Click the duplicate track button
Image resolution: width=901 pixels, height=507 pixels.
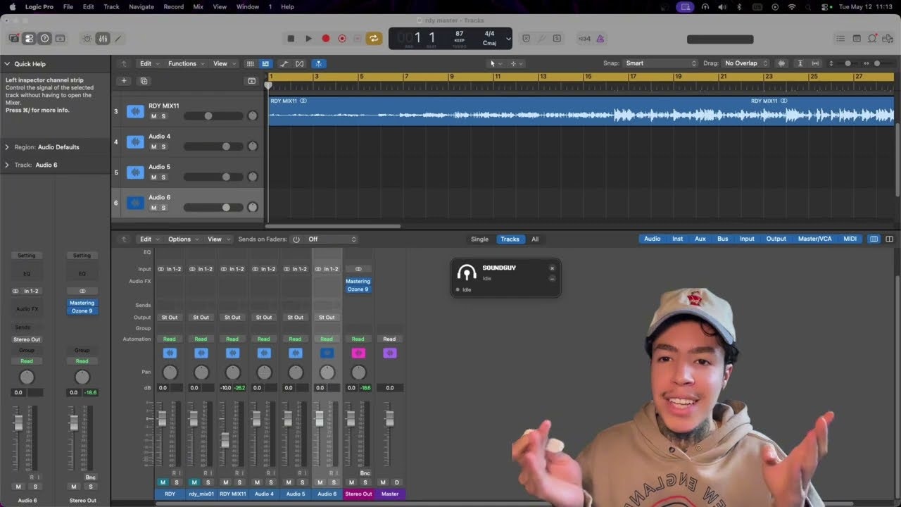pyautogui.click(x=144, y=81)
